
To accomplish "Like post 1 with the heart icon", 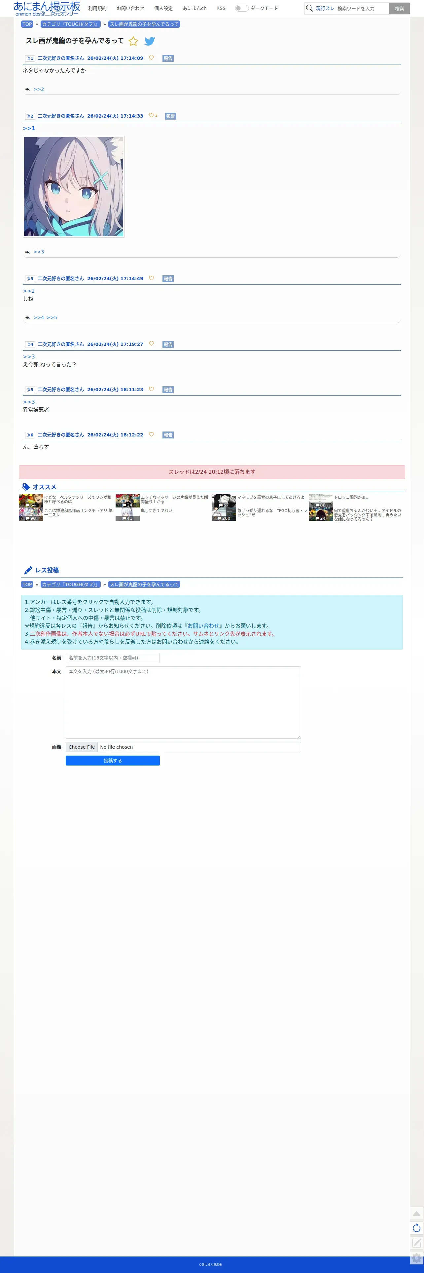I will coord(151,58).
